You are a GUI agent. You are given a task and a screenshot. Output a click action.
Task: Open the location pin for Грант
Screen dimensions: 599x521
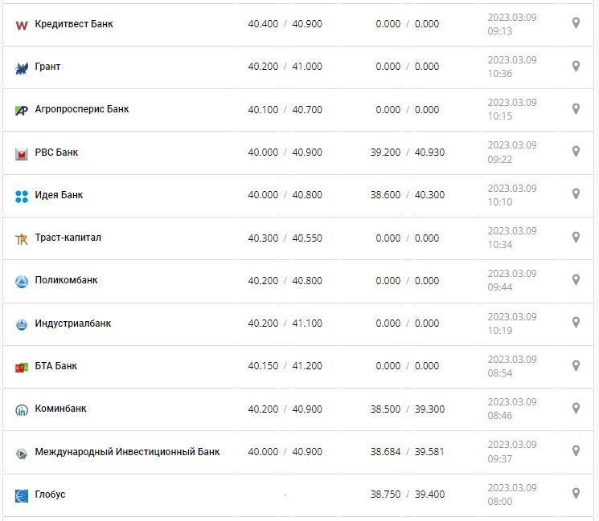tap(576, 66)
